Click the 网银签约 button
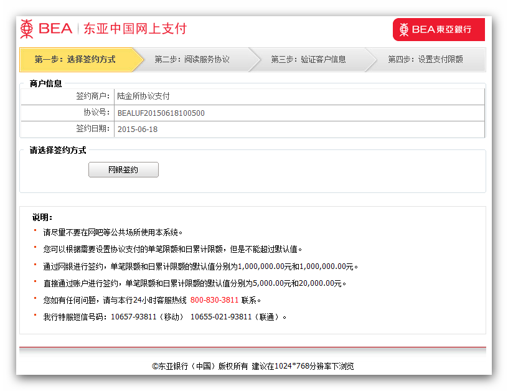This screenshot has height=391, width=508. (x=123, y=170)
